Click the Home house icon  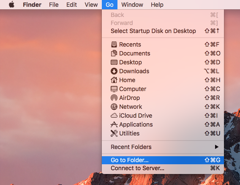tap(114, 80)
